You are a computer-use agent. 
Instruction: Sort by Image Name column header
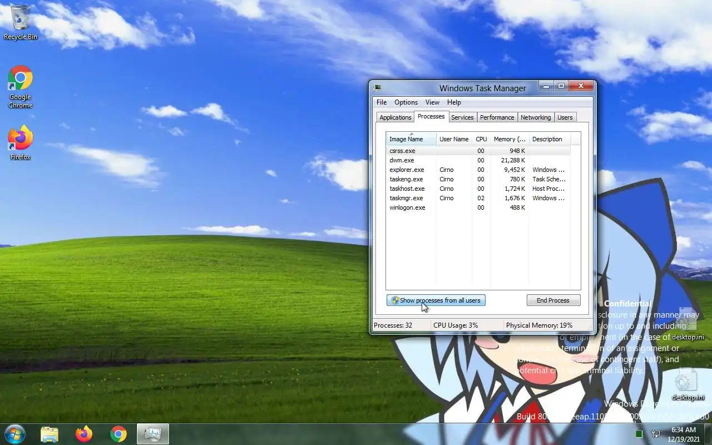411,139
